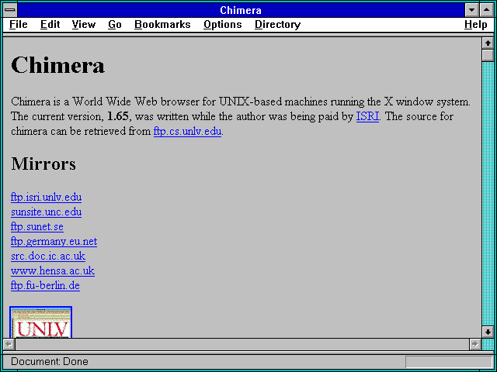
Task: Click the vertical scrollbar down arrow
Action: pos(488,332)
